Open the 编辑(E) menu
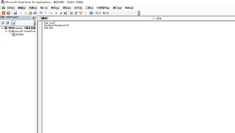 tap(22, 8)
